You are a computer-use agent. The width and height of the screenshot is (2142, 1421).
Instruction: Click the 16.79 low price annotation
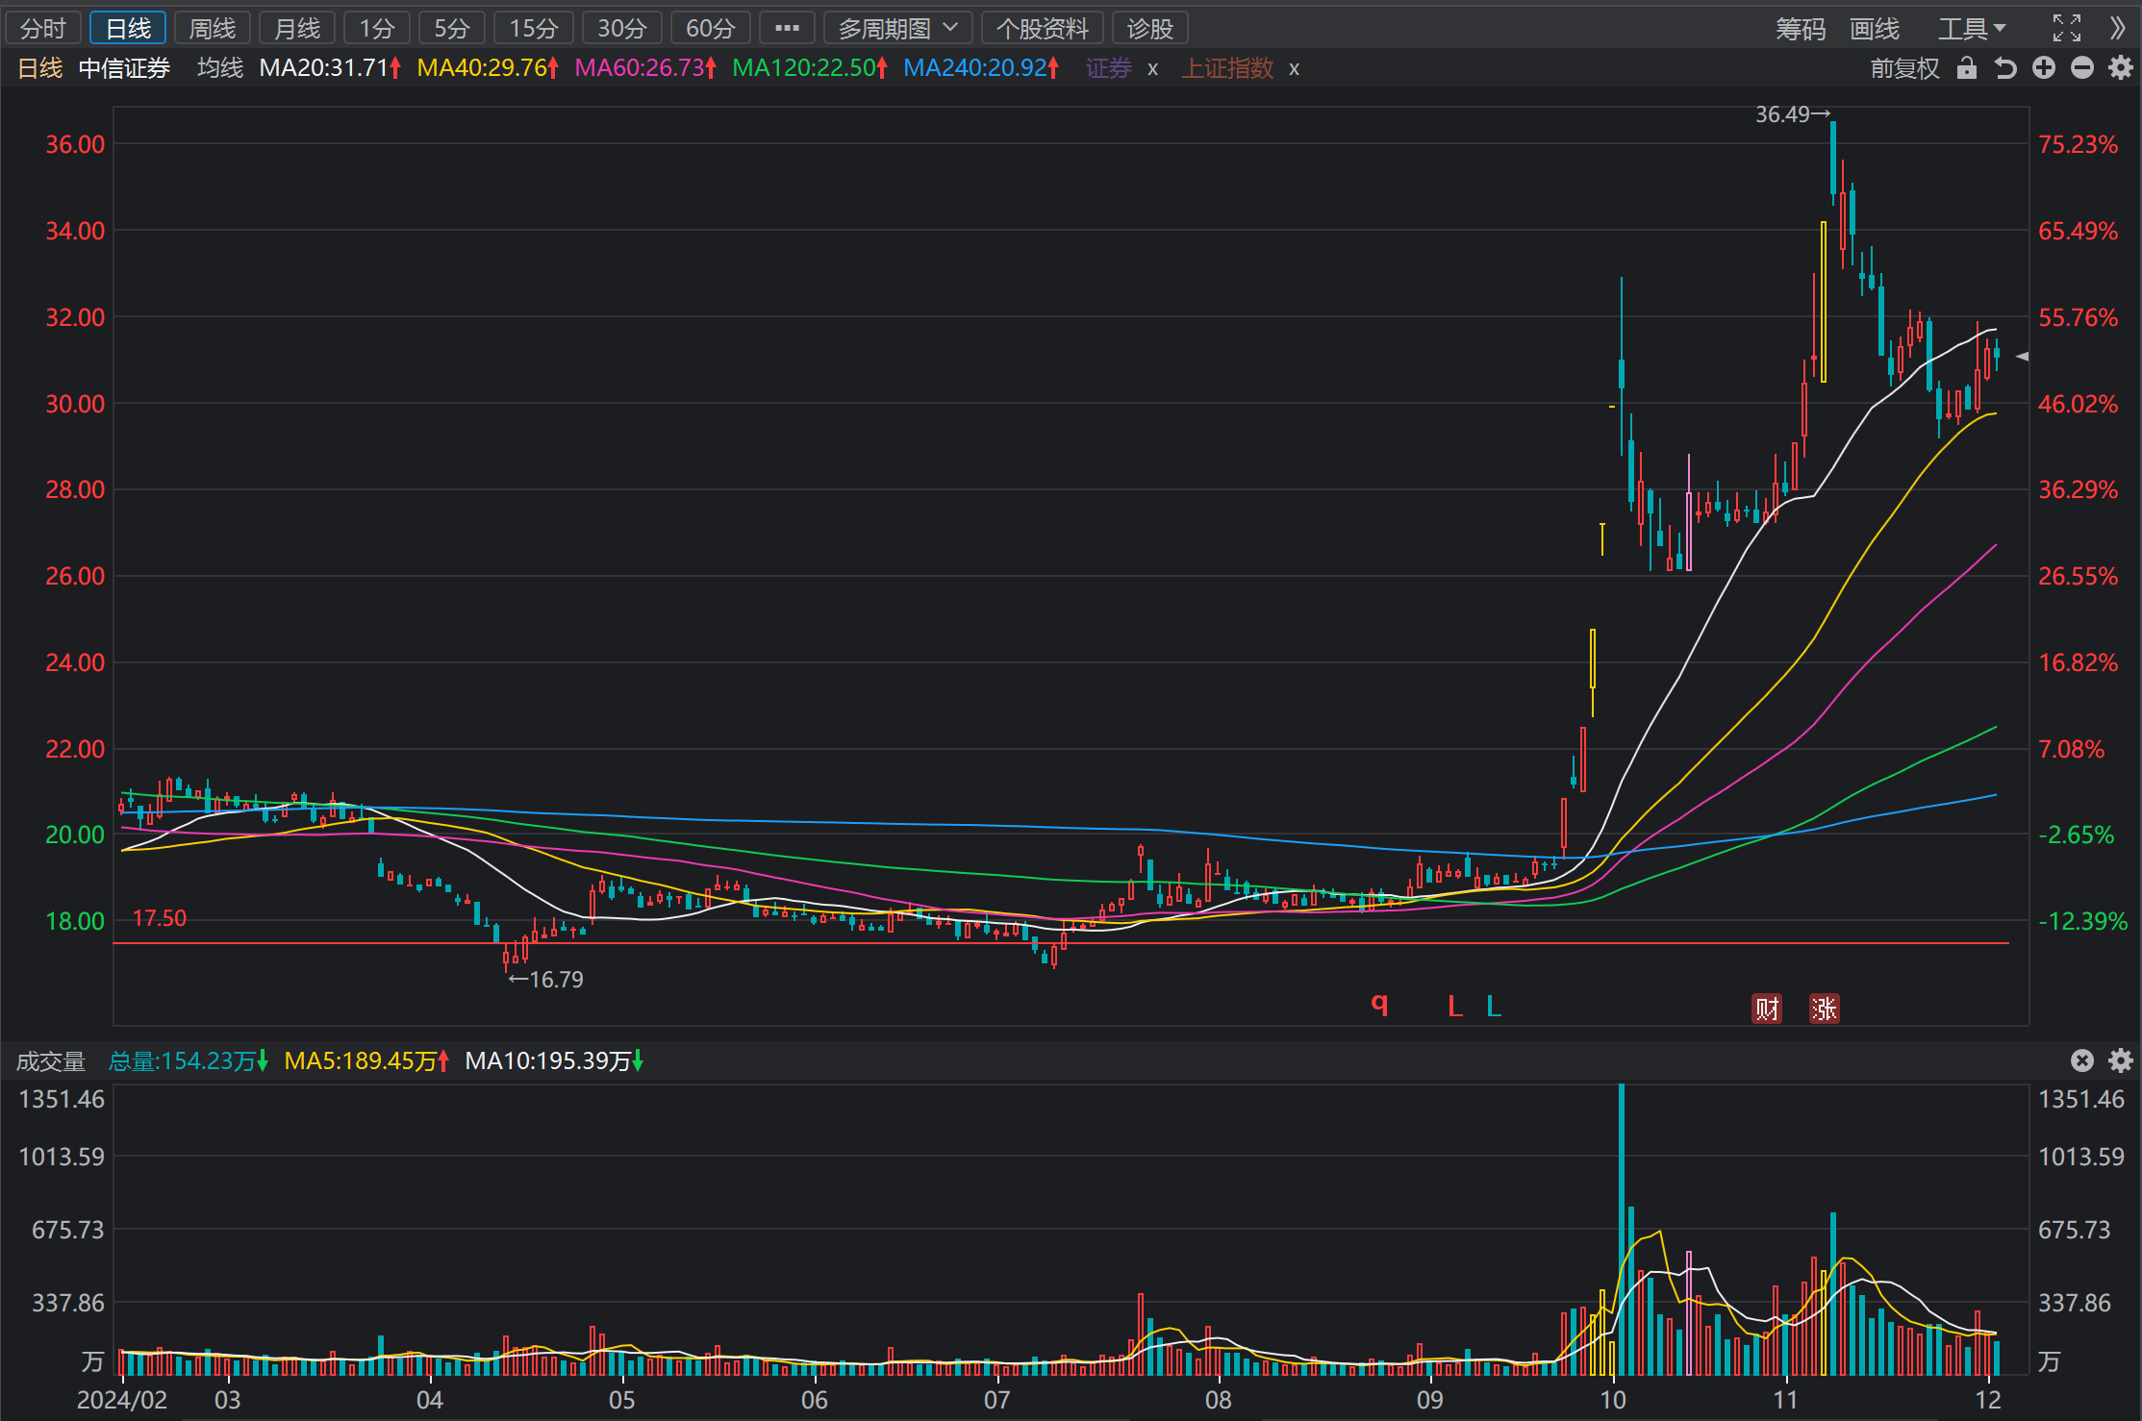546,980
